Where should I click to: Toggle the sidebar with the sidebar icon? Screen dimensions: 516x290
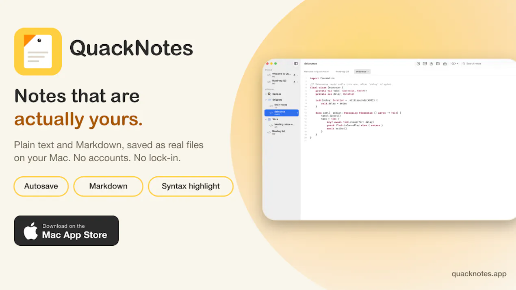tap(296, 63)
